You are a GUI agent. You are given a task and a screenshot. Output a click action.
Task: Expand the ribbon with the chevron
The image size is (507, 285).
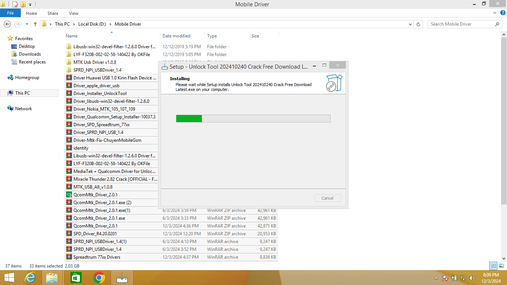[494, 13]
